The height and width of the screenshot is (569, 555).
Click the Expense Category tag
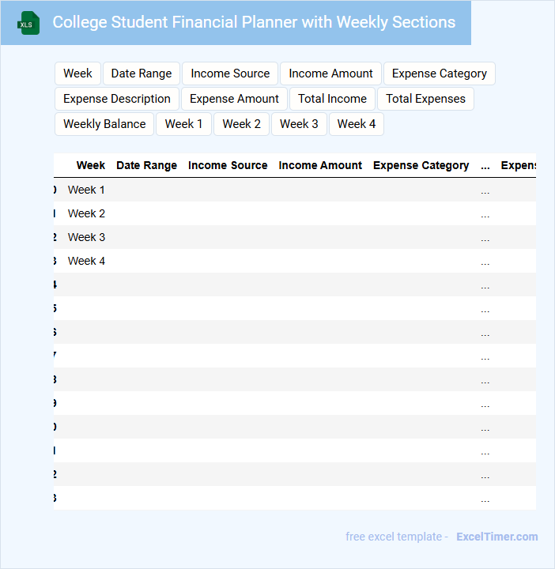440,73
